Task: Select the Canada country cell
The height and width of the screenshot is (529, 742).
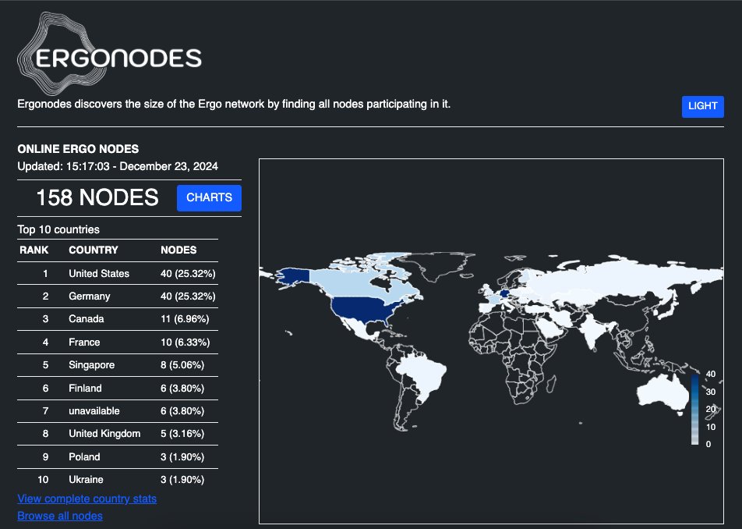Action: coord(86,318)
